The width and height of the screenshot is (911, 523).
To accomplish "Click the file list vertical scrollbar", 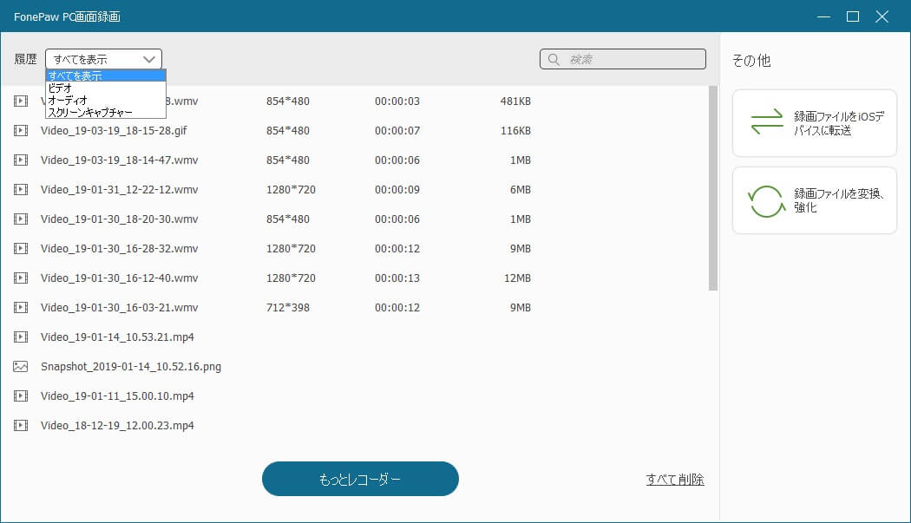I will [713, 188].
